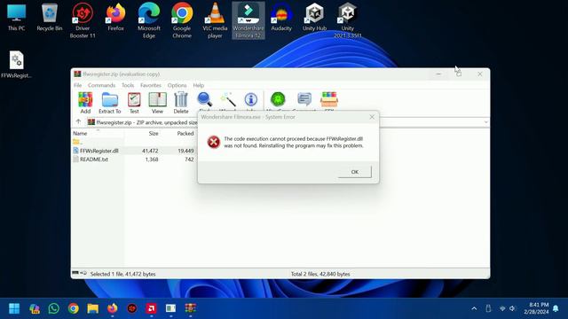Click the Audacity desktop shortcut
This screenshot has width=568, height=319.
(x=281, y=18)
